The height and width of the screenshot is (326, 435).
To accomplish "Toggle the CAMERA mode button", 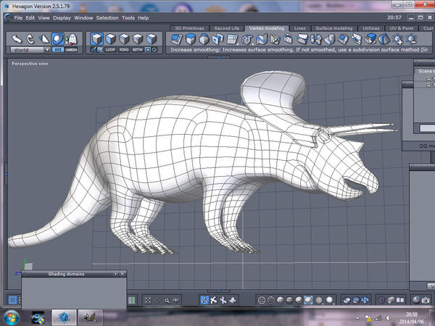I will tap(71, 50).
